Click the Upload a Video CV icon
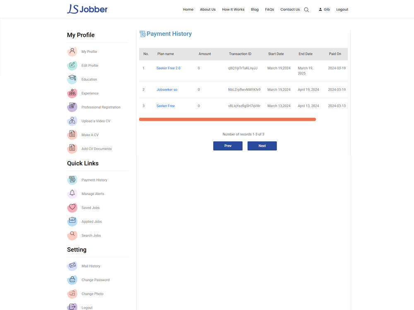 [x=72, y=121]
